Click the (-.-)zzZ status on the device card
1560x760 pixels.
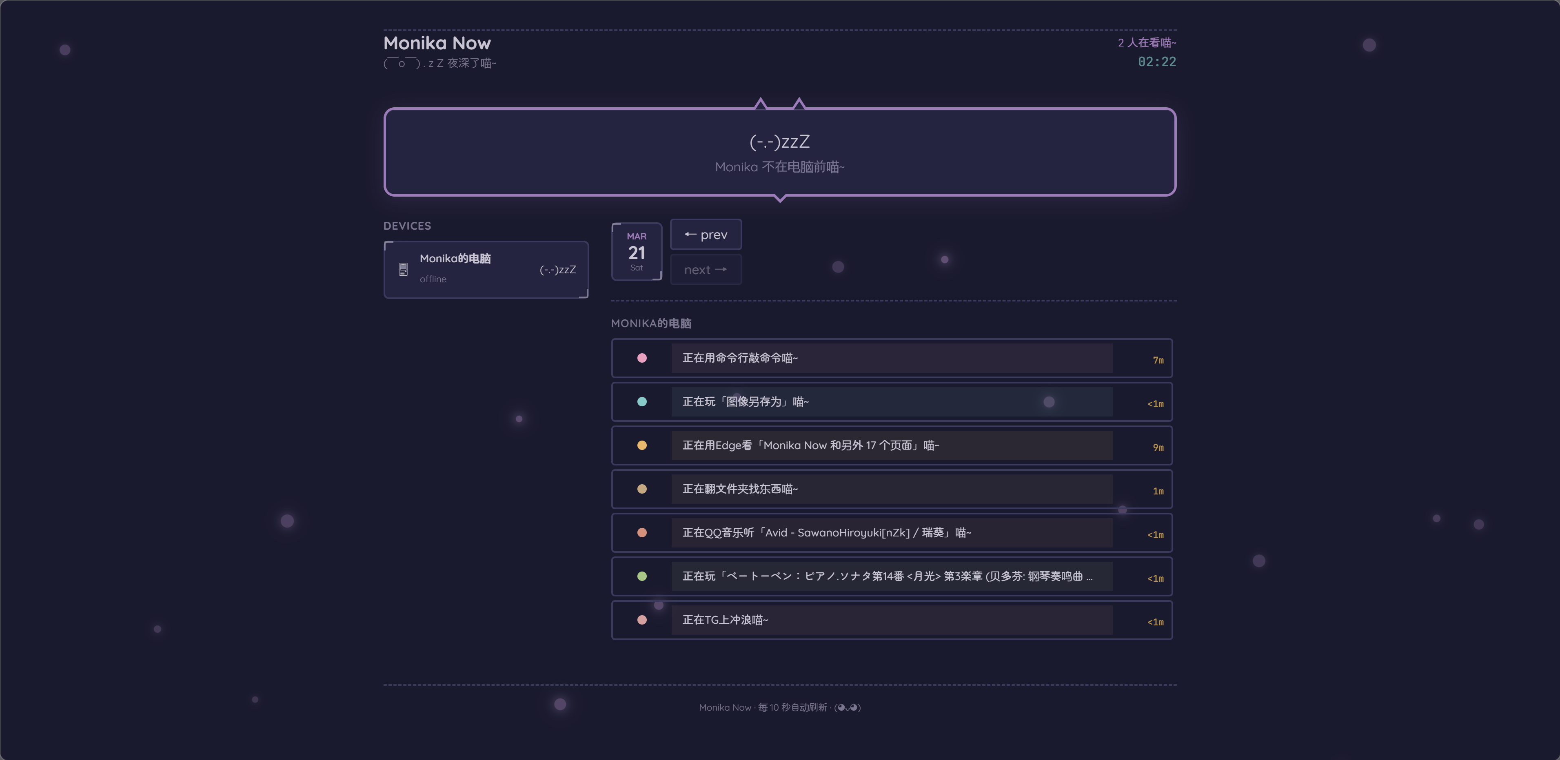[x=558, y=270]
